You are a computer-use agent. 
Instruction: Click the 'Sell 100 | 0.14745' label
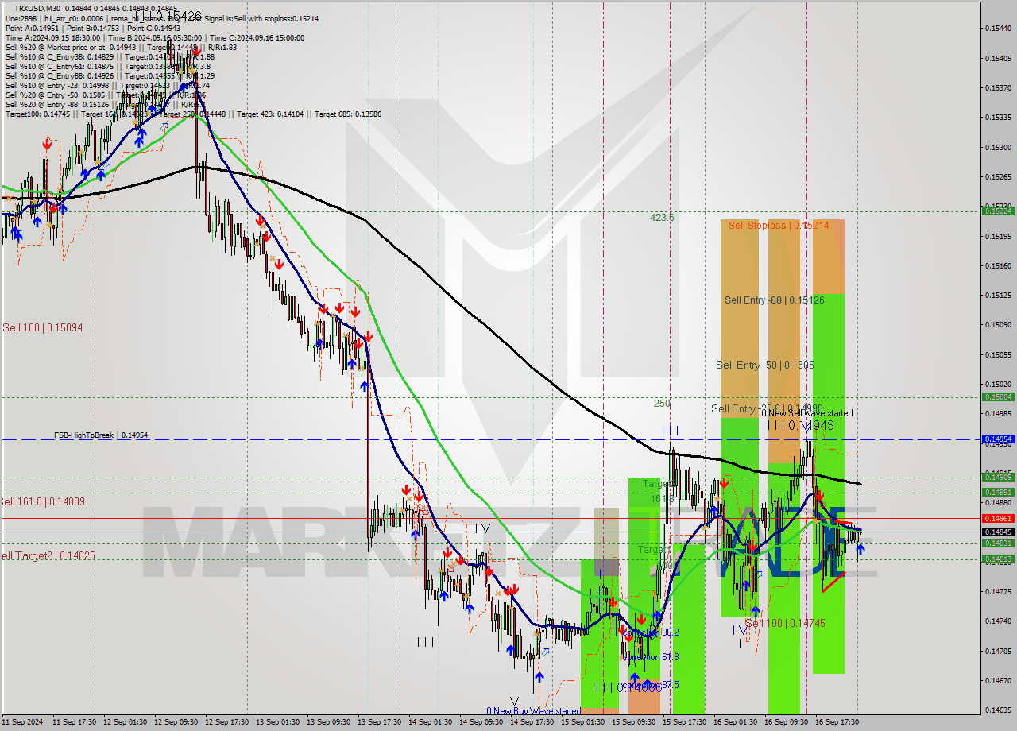point(785,623)
